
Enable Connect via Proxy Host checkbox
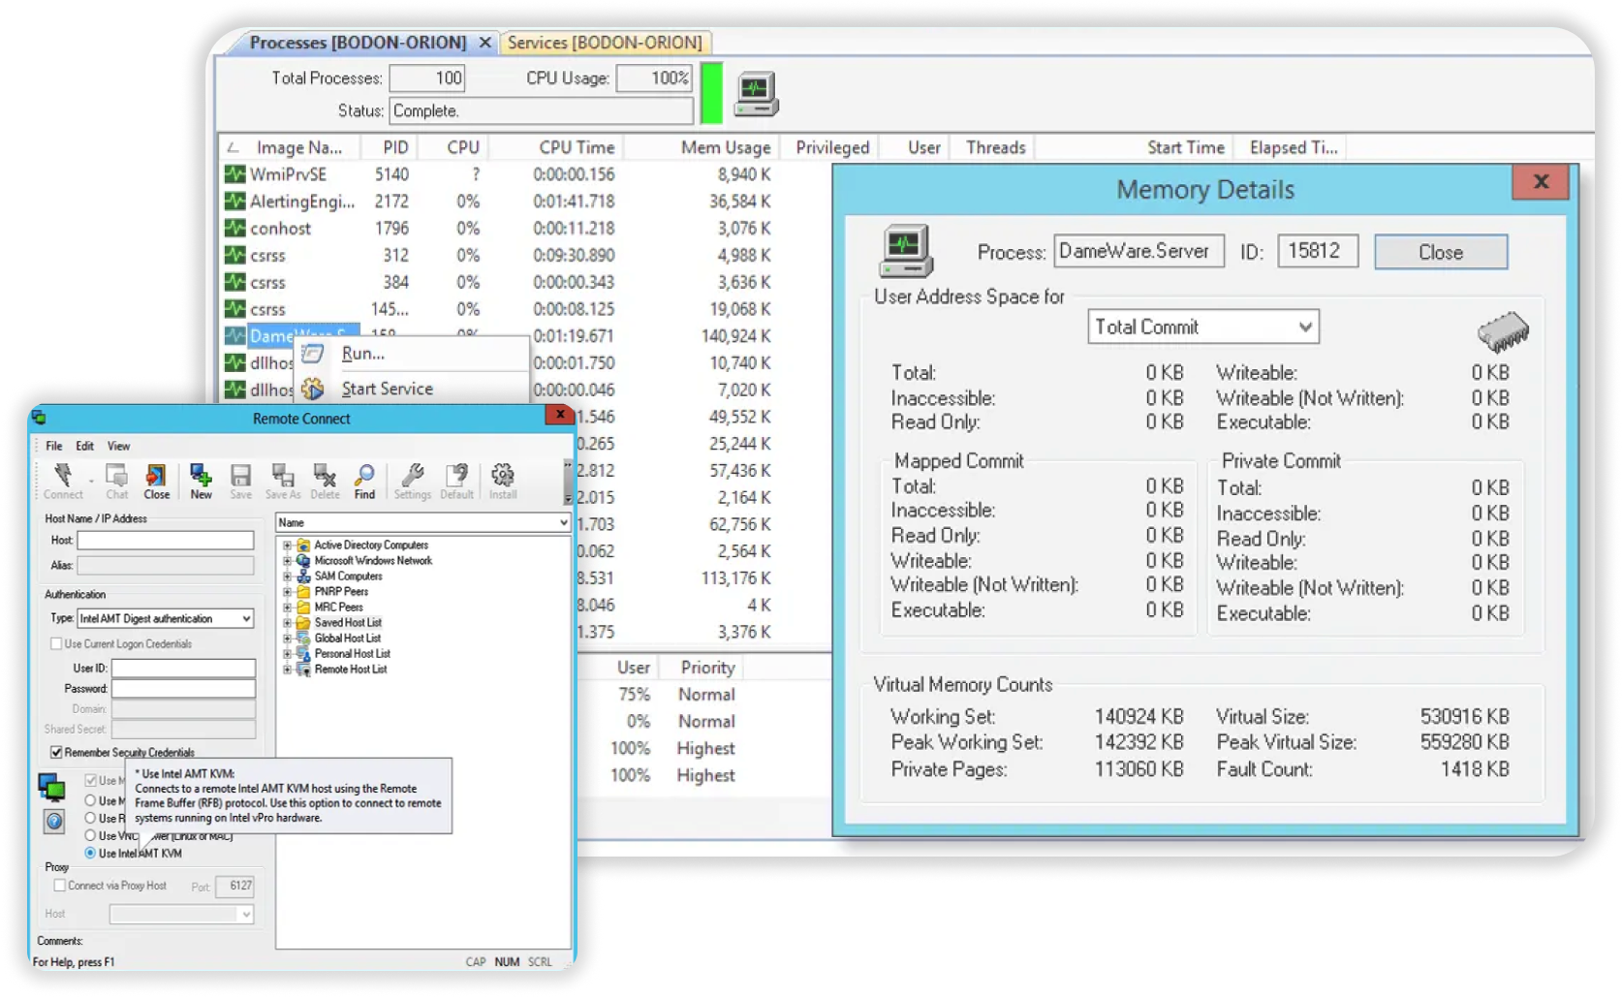(60, 886)
